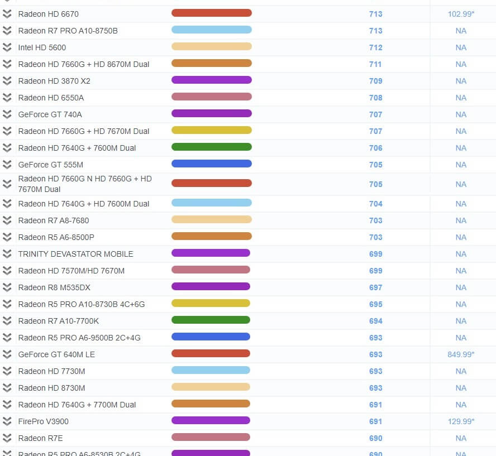Click score 709 for Radeon HD 3870 X2
The width and height of the screenshot is (496, 456).
click(x=375, y=81)
